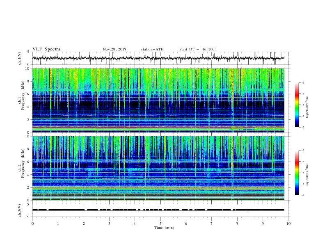Select the 0 minute tick on time axis
Image resolution: width=325 pixels, height=251 pixels.
(32, 224)
